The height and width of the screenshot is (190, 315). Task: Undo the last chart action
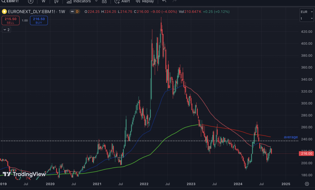[164, 1]
